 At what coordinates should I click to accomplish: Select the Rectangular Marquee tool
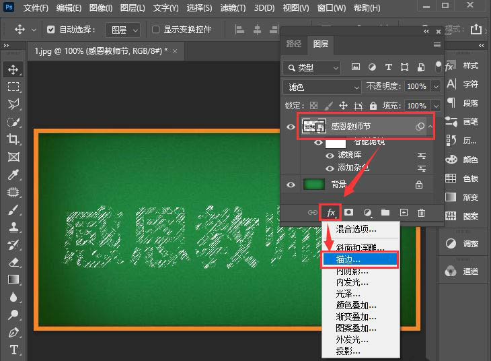(x=13, y=87)
